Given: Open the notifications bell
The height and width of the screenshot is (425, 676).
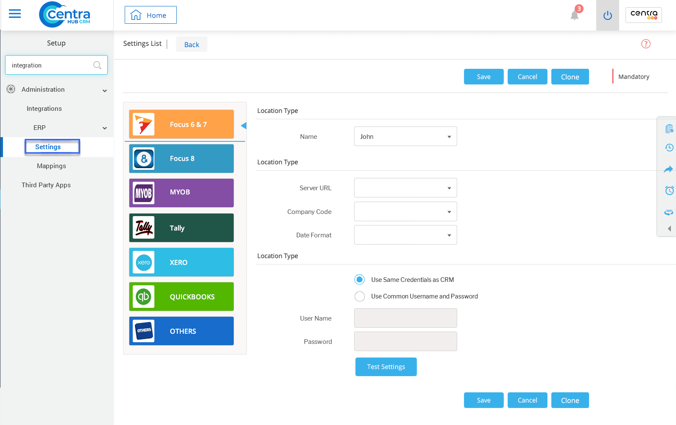Looking at the screenshot, I should click(575, 15).
